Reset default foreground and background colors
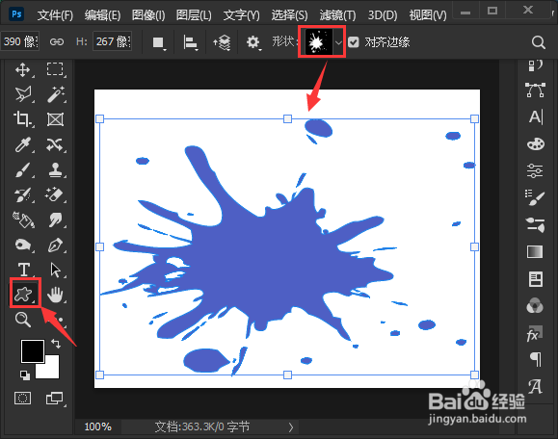Screen dimensions: 558x439 click(25, 375)
